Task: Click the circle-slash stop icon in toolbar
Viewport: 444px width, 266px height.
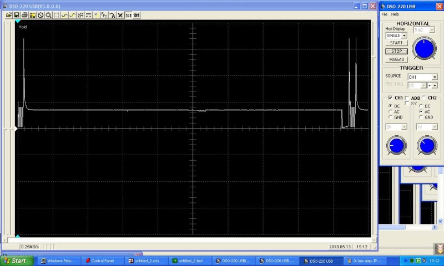Action: [x=41, y=16]
